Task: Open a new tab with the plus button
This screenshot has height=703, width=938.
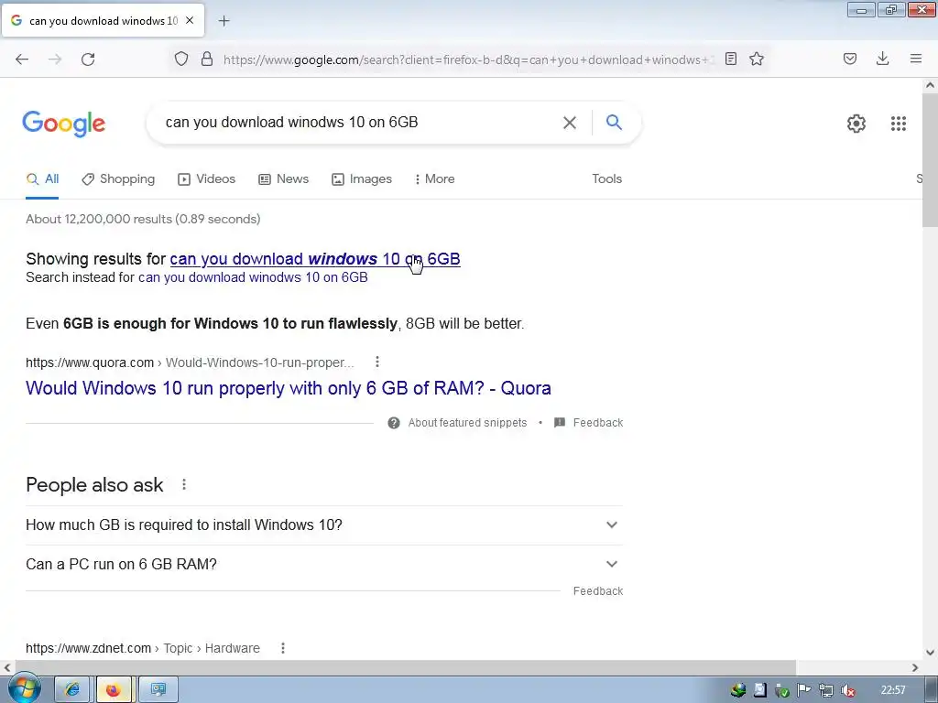Action: click(x=224, y=21)
